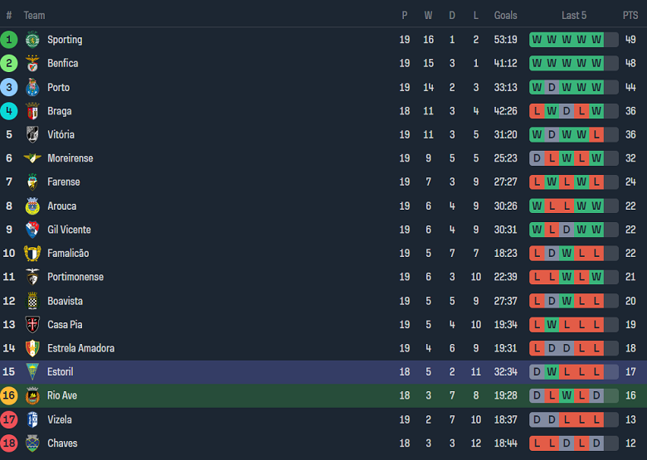Click the Vizela club crest icon
This screenshot has width=647, height=460.
point(32,419)
